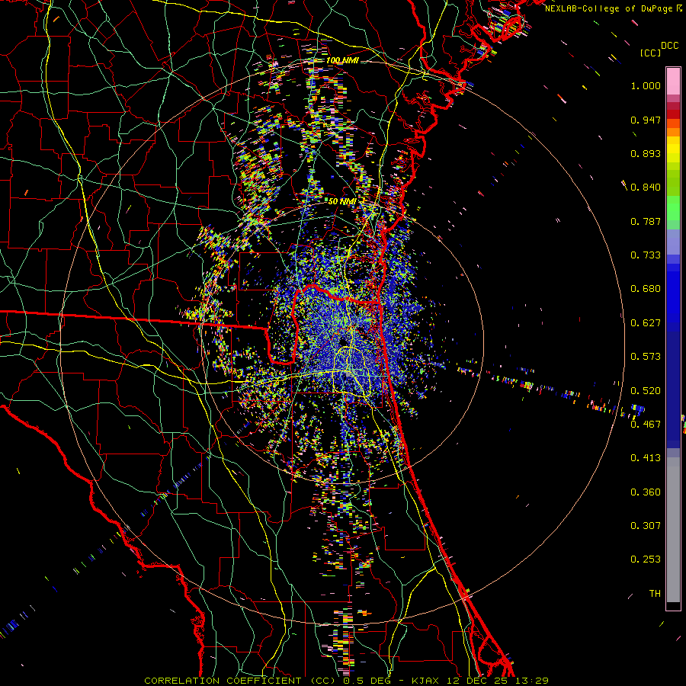This screenshot has width=686, height=686.
Task: Click the 0.680 legend value
Action: click(646, 289)
